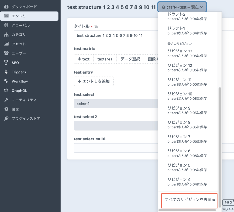234x212 pixels.
Task: Add a text block to test matrix
Action: pos(84,59)
